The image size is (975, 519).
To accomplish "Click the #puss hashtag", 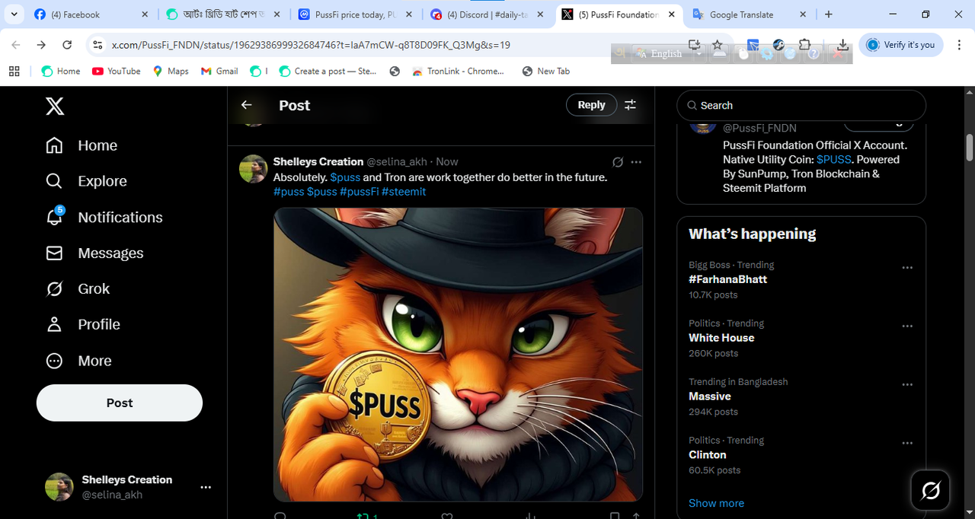I will point(289,191).
